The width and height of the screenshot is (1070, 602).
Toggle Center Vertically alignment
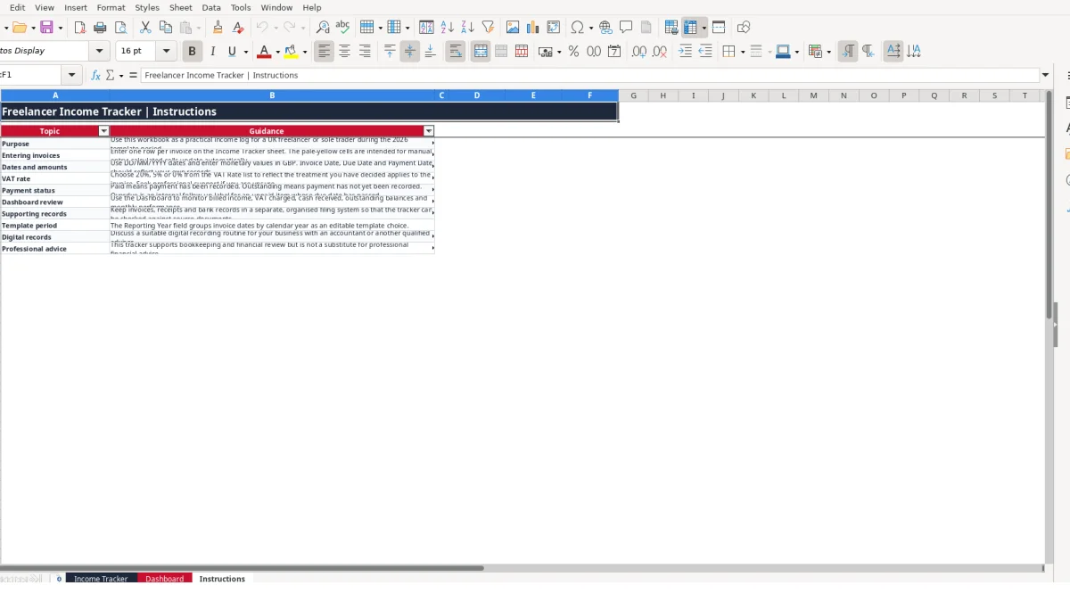point(409,52)
